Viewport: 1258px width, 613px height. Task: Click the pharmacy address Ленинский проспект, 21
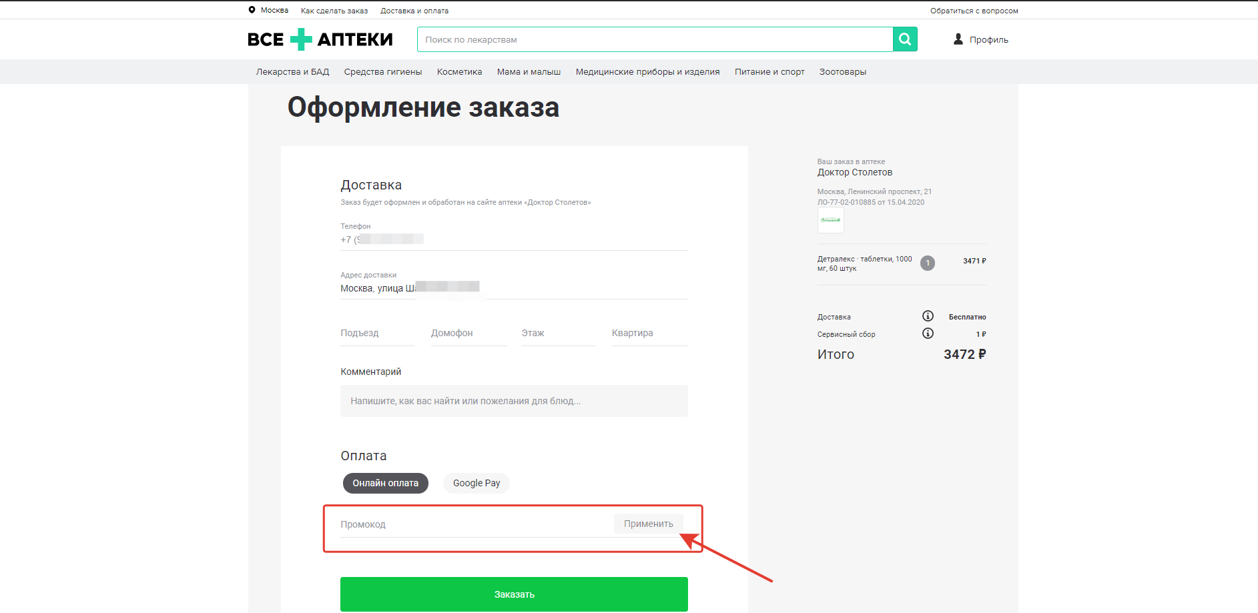tap(874, 191)
